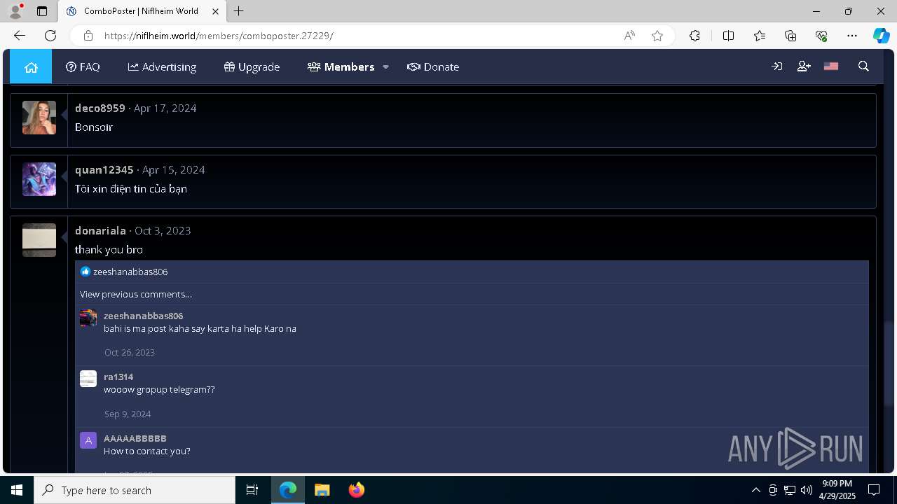
Task: Go to the Advertising page
Action: [x=162, y=66]
